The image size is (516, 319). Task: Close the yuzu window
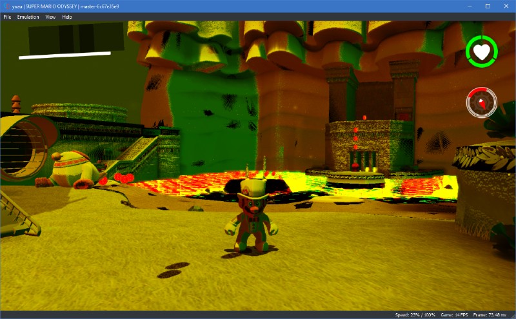pos(506,6)
